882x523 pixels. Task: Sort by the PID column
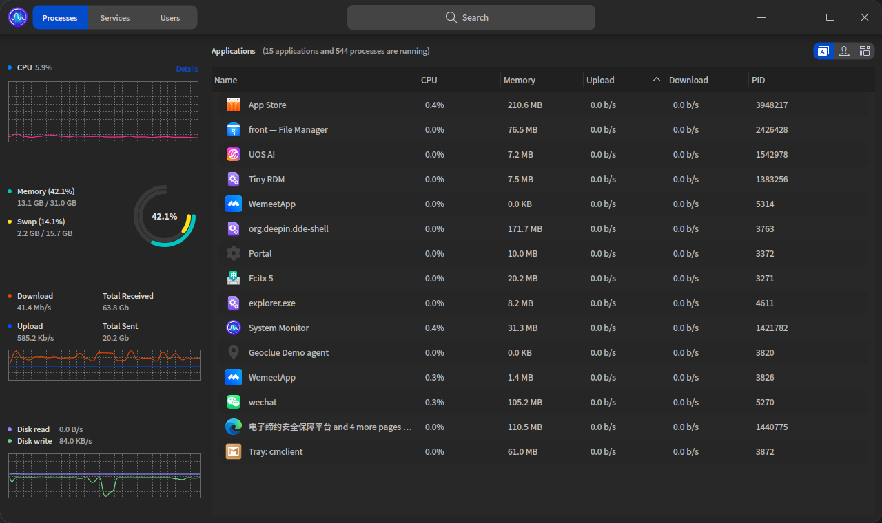click(811, 80)
